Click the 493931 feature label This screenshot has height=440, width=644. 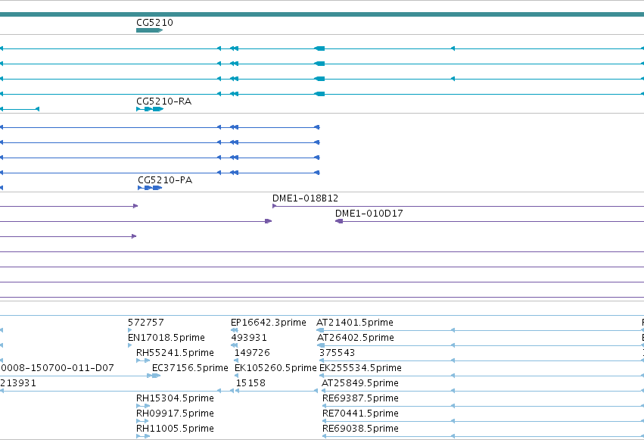click(x=249, y=338)
